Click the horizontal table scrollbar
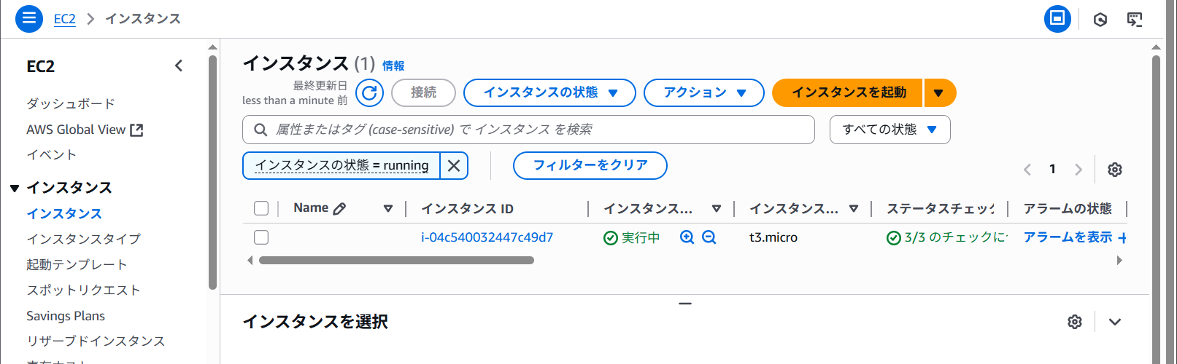 tap(396, 260)
